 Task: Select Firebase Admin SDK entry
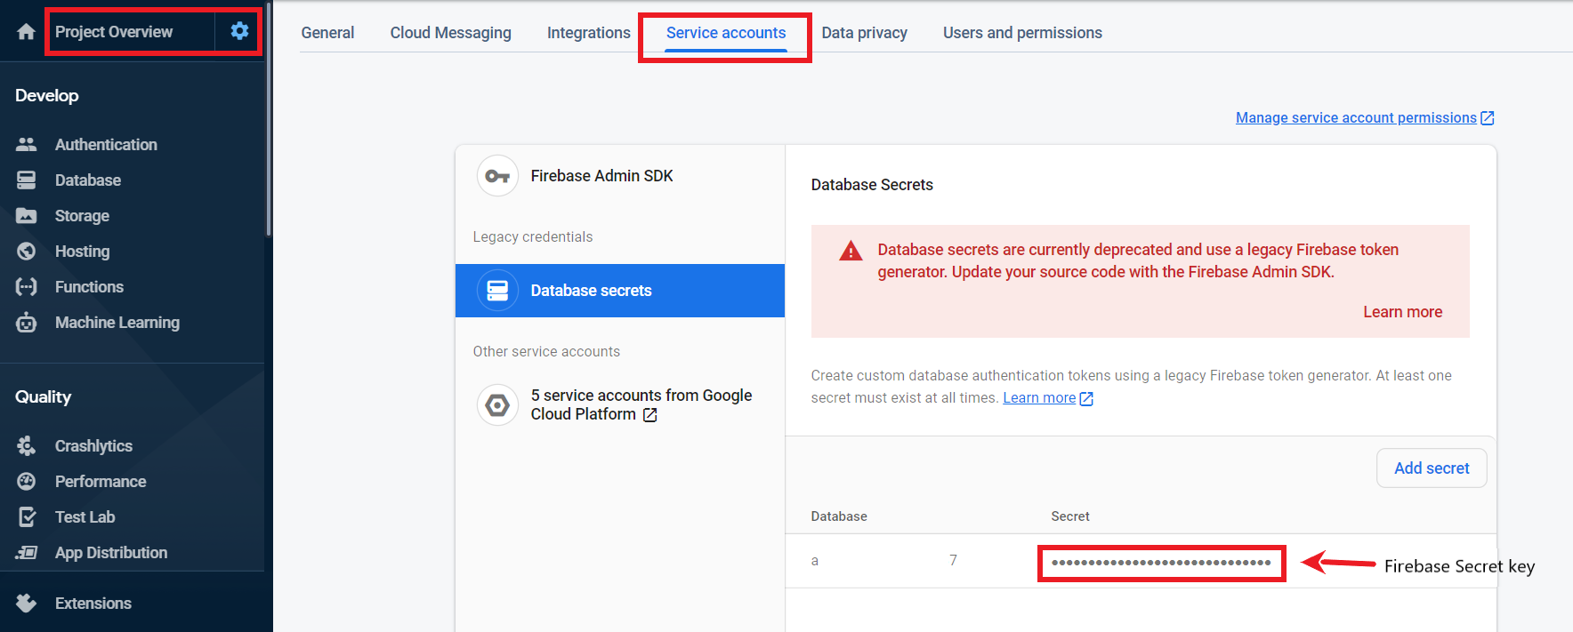click(620, 176)
